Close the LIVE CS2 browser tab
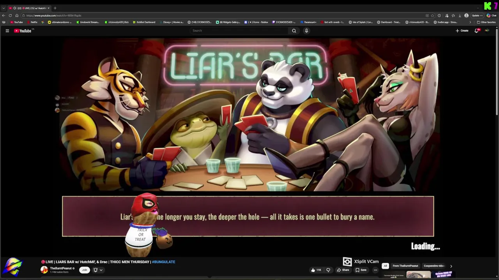Screen dimensions: 499x280 point(48,8)
